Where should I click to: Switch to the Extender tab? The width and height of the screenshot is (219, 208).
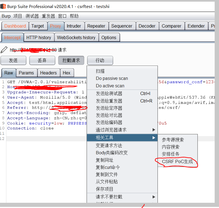(196, 26)
